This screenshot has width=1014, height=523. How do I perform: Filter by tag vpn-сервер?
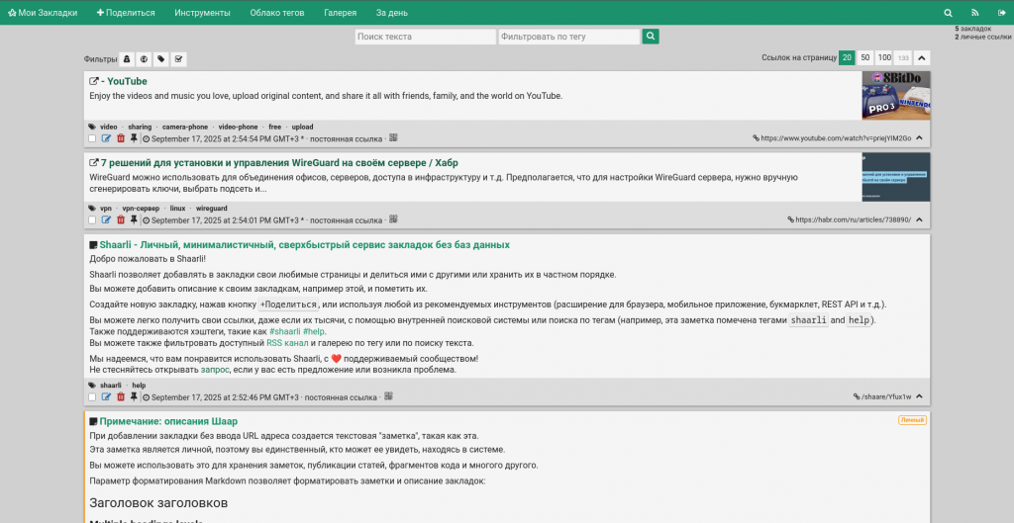(141, 209)
